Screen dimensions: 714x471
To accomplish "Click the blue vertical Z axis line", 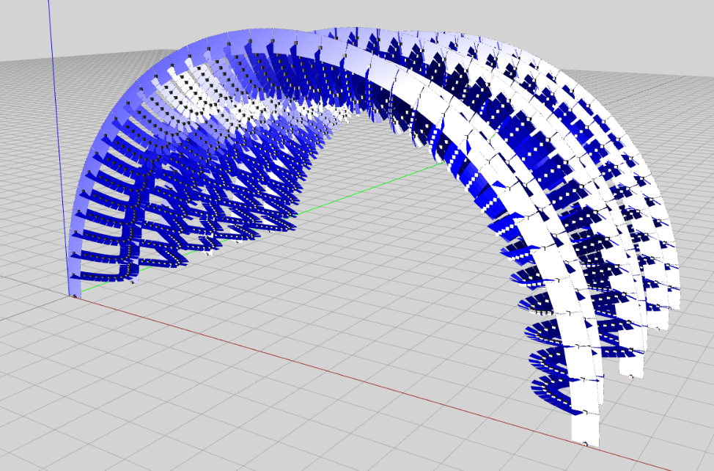I will (54, 110).
